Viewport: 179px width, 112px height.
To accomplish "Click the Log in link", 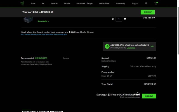I will 53,32.
